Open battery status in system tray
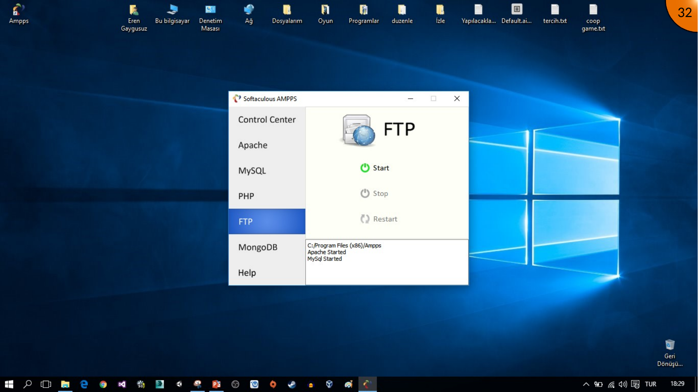Screen dimensions: 698x392 point(598,384)
